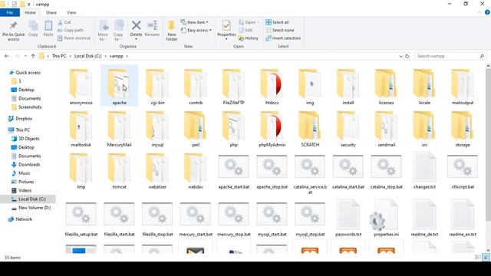Click the vertical scrollbar down arrow
Screen dimensions: 491x276
click(488, 251)
